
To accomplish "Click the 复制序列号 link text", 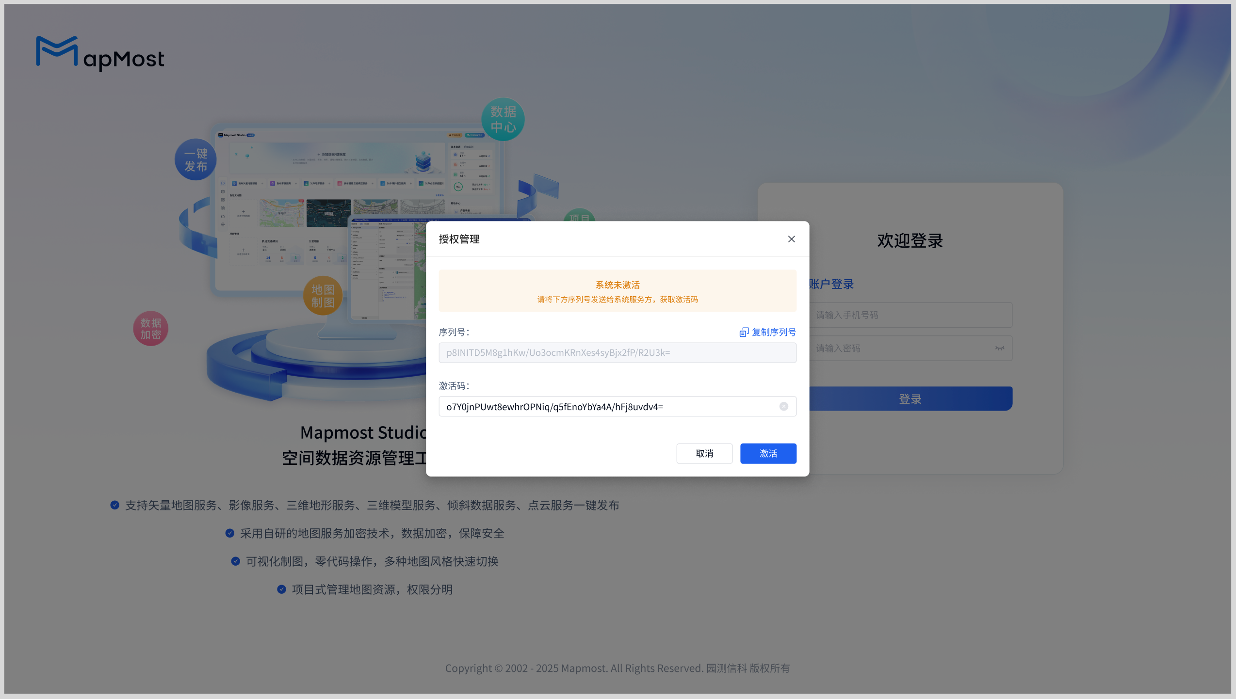I will pyautogui.click(x=774, y=333).
